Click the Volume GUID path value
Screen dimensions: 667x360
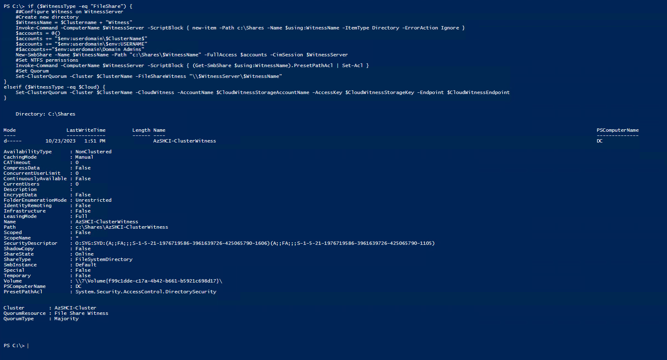[148, 281]
